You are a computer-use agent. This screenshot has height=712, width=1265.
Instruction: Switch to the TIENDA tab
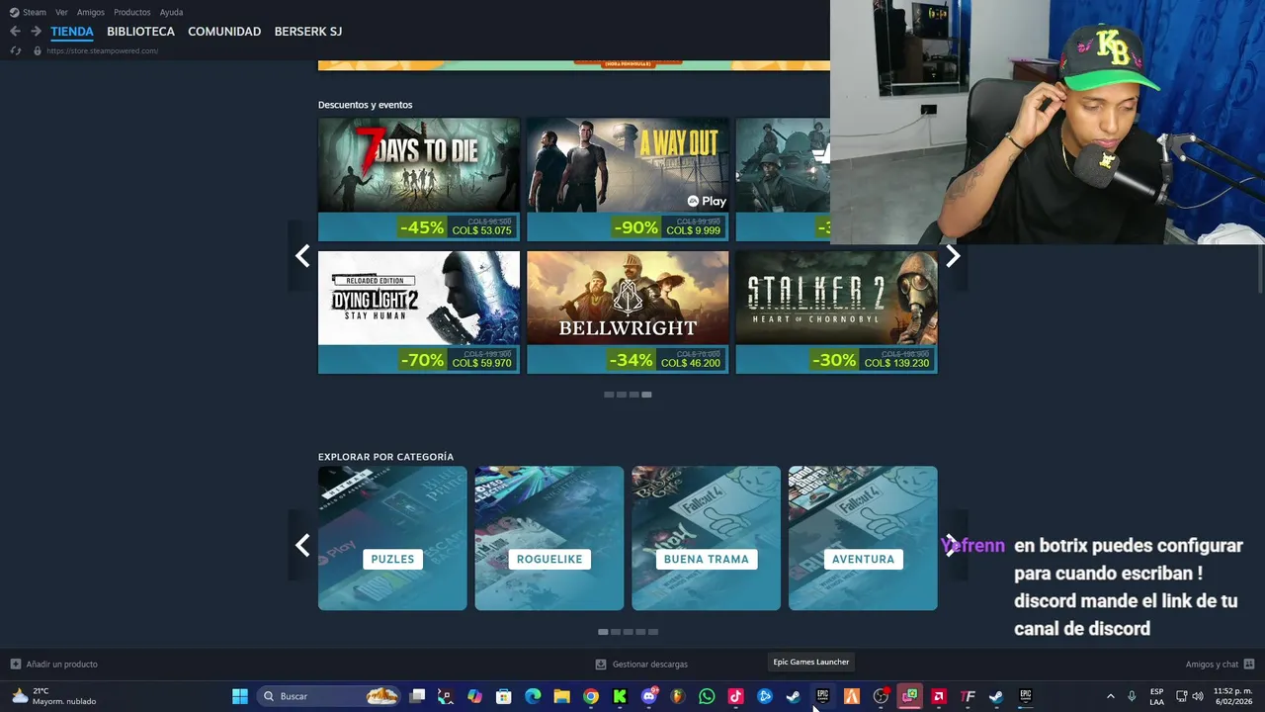coord(72,32)
